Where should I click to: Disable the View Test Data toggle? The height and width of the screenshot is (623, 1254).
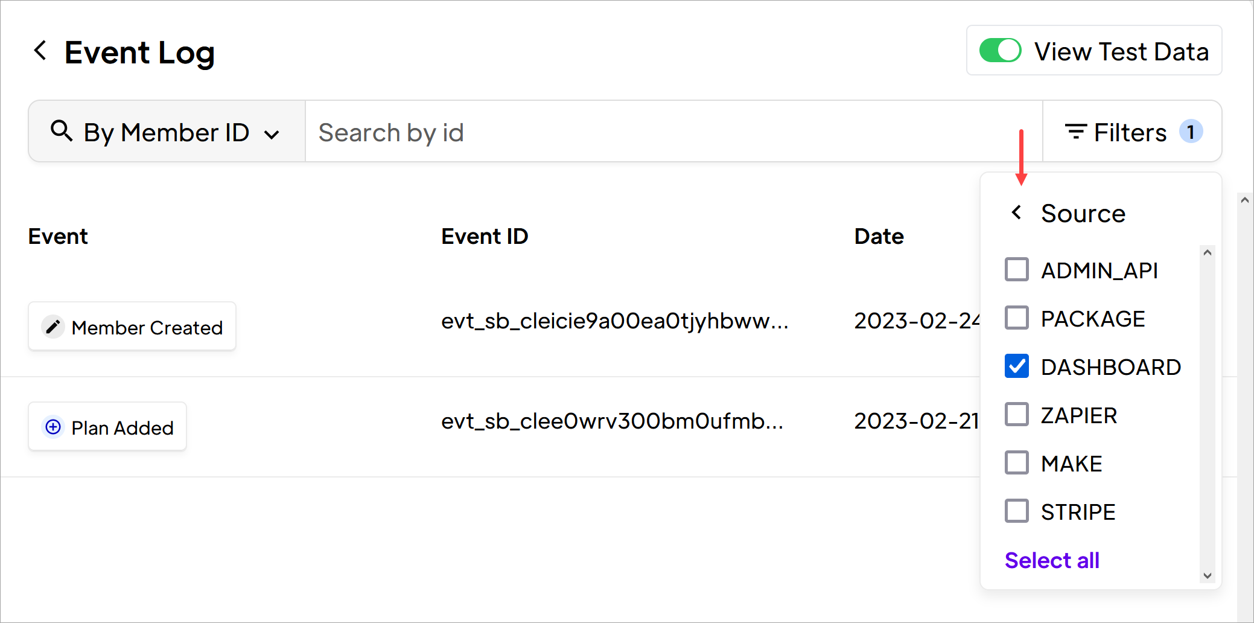coord(1000,51)
